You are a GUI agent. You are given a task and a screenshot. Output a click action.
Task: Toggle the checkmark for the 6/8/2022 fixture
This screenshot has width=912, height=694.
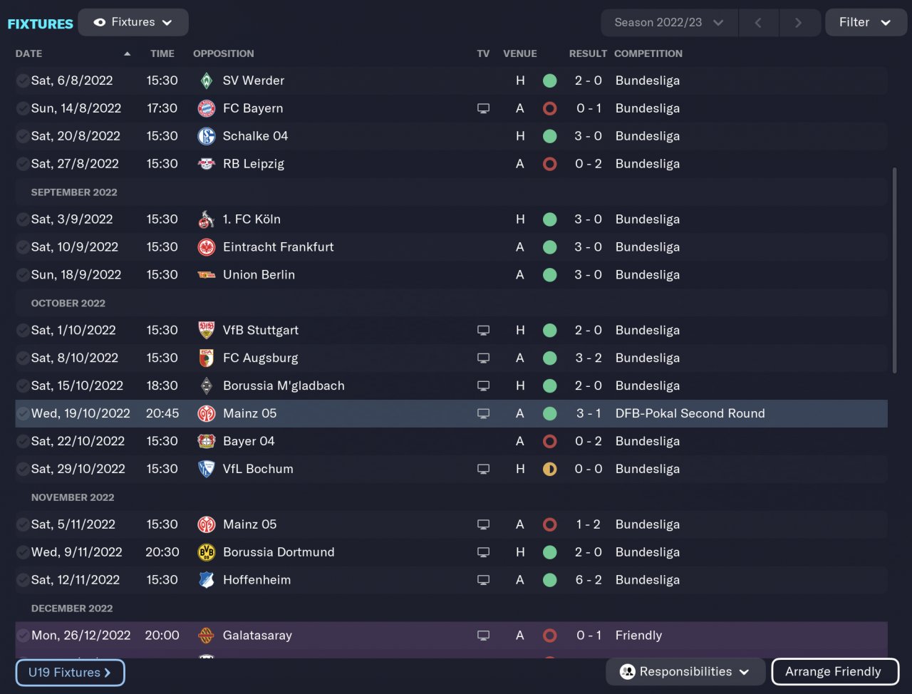[23, 81]
